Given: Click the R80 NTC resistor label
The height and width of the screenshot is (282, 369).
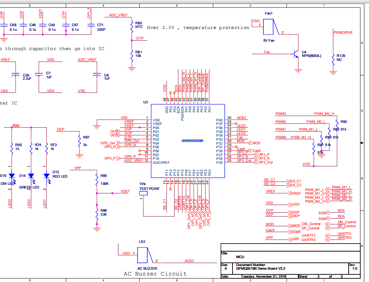Looking at the screenshot, I should pos(139,25).
